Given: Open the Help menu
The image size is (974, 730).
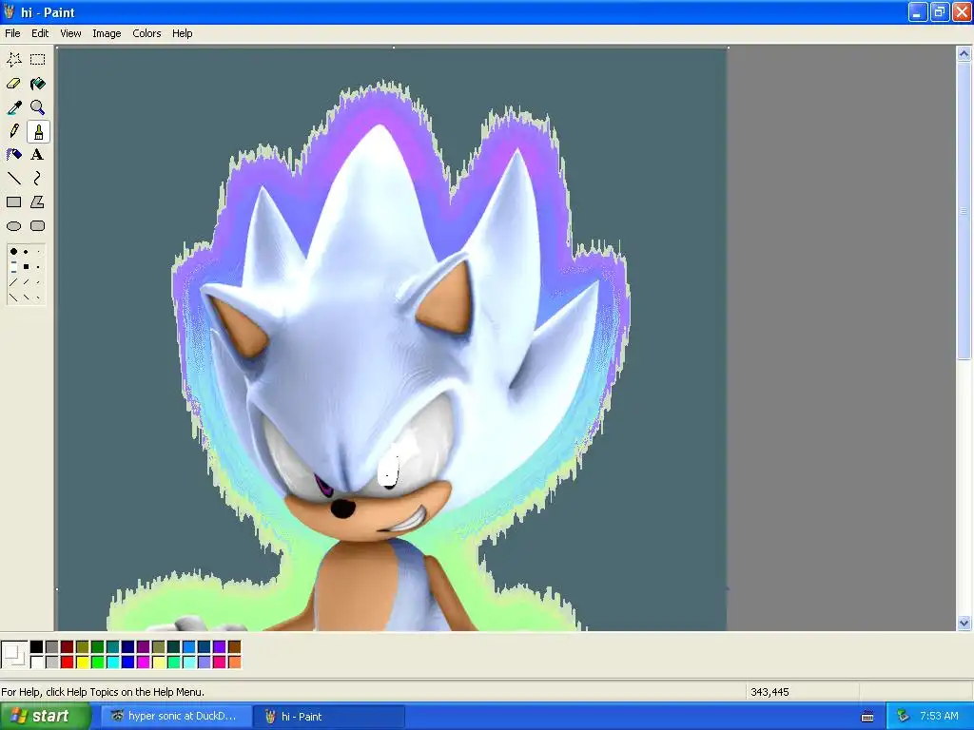Looking at the screenshot, I should click(x=182, y=33).
